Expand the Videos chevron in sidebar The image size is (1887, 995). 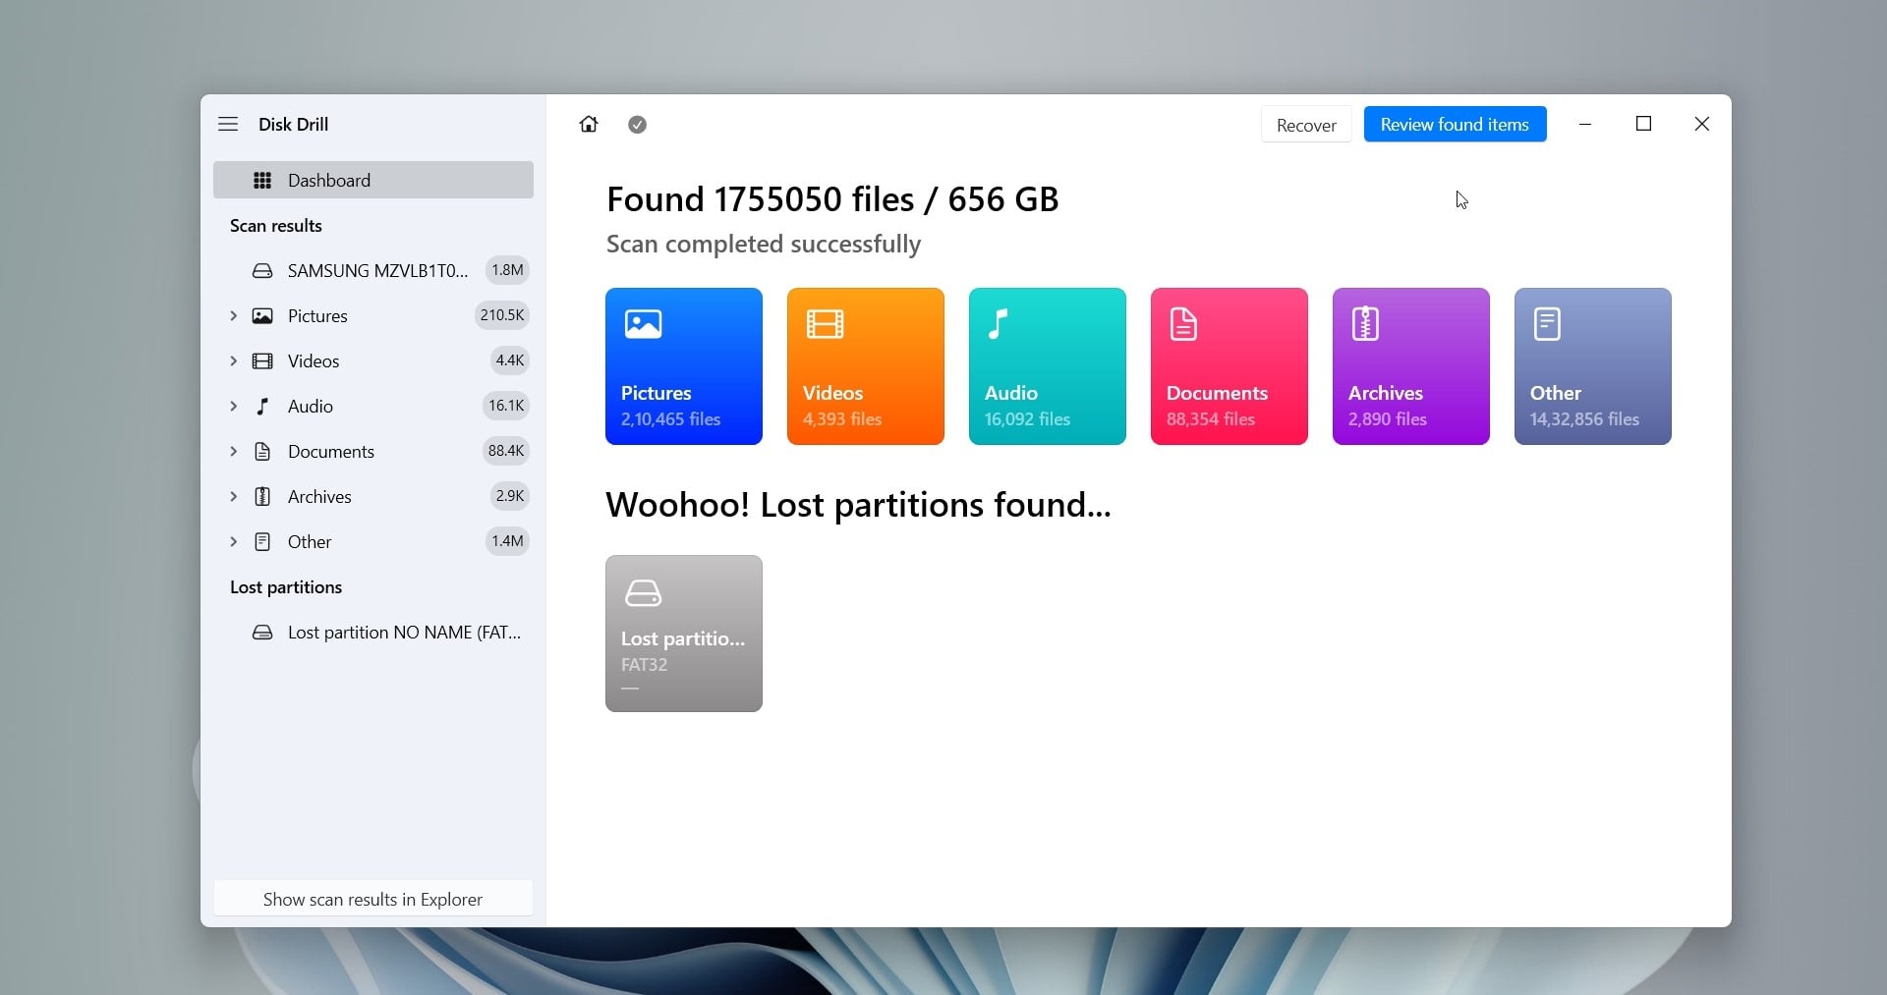234,360
